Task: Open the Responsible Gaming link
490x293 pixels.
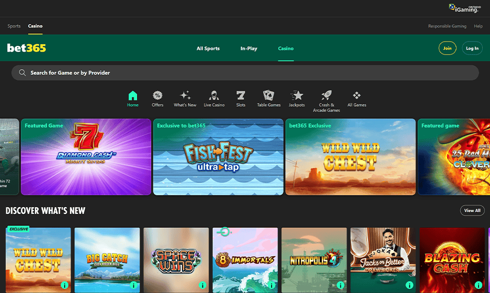Action: tap(447, 26)
